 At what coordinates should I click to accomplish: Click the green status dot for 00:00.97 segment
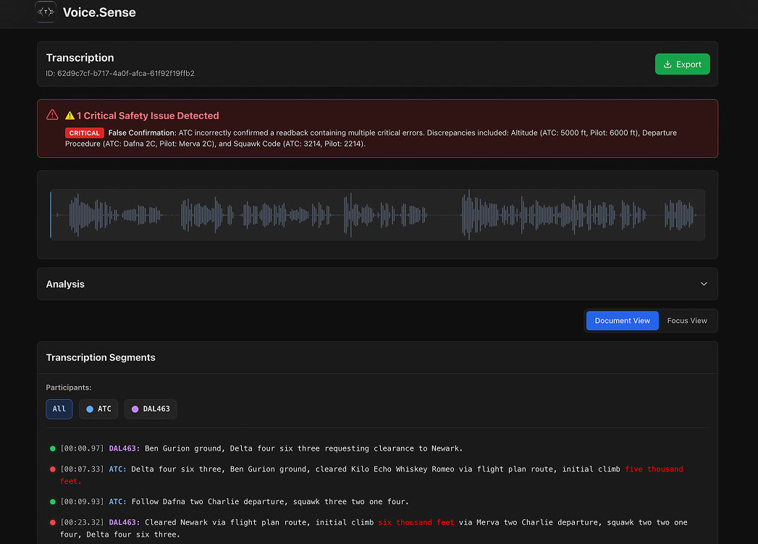point(53,449)
